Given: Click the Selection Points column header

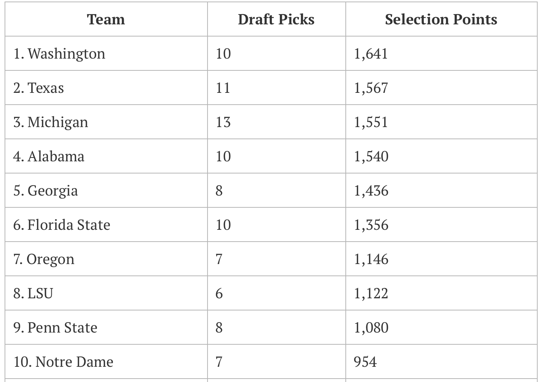Looking at the screenshot, I should point(441,19).
